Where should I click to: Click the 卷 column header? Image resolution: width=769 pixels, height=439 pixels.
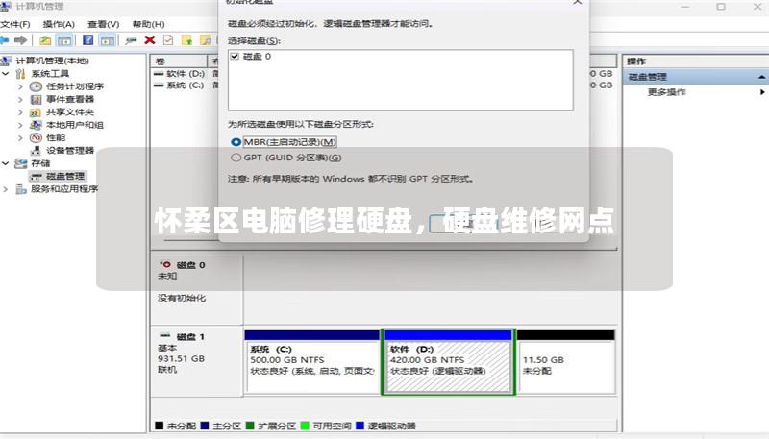click(179, 61)
